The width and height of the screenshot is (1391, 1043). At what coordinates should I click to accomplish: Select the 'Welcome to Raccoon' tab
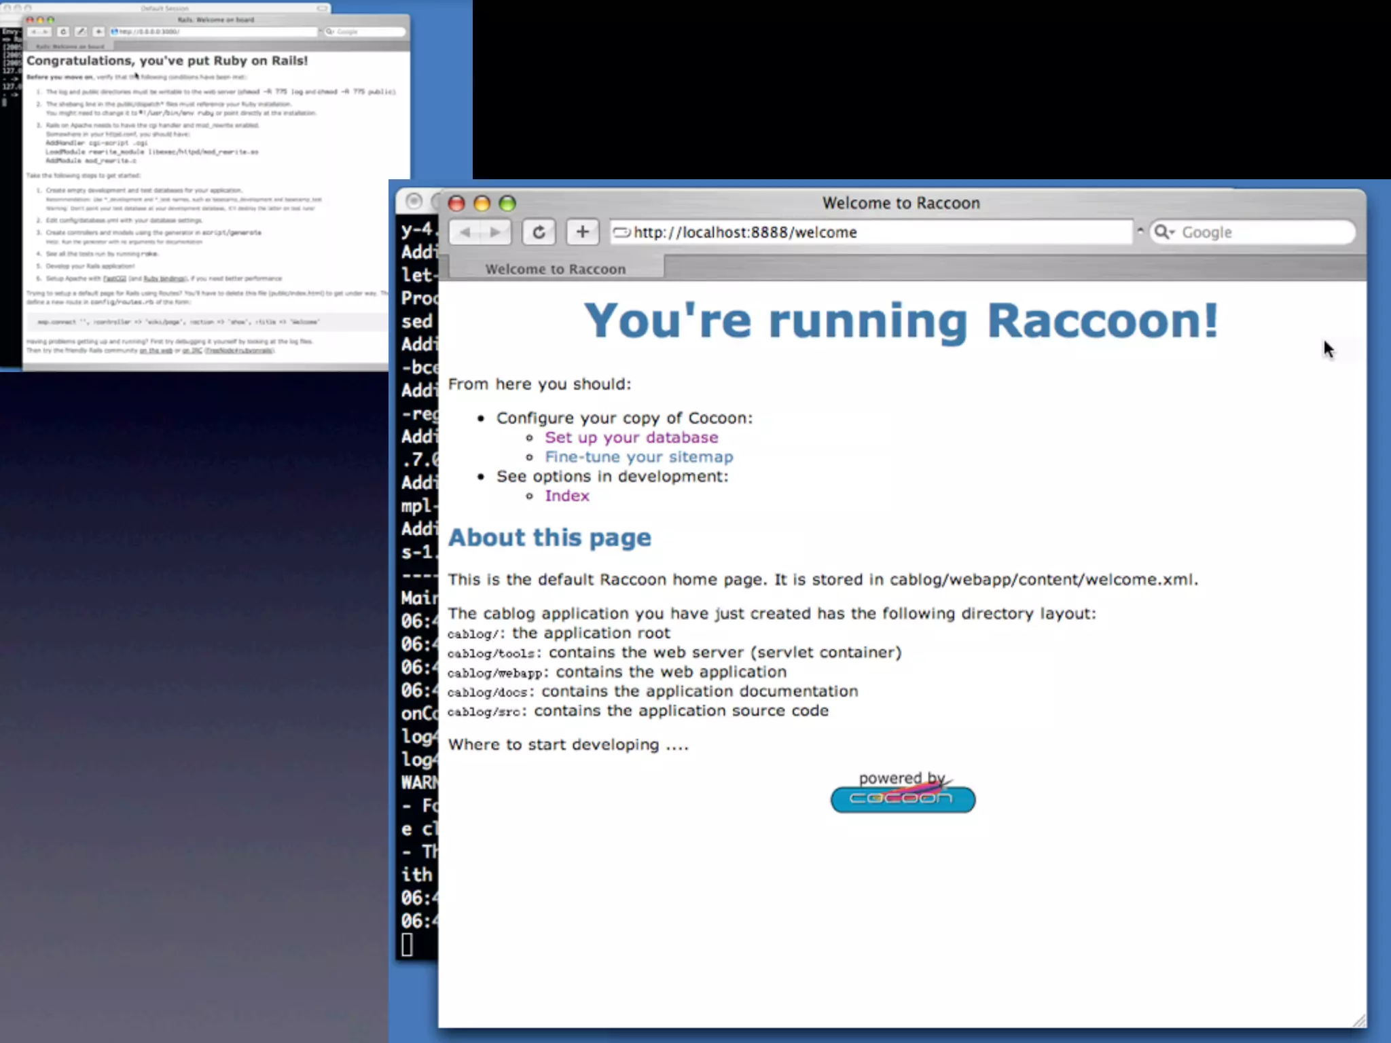(555, 269)
